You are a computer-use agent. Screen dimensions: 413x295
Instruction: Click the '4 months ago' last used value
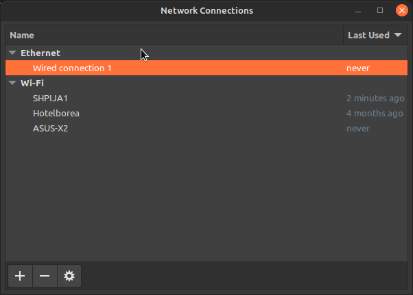point(375,113)
